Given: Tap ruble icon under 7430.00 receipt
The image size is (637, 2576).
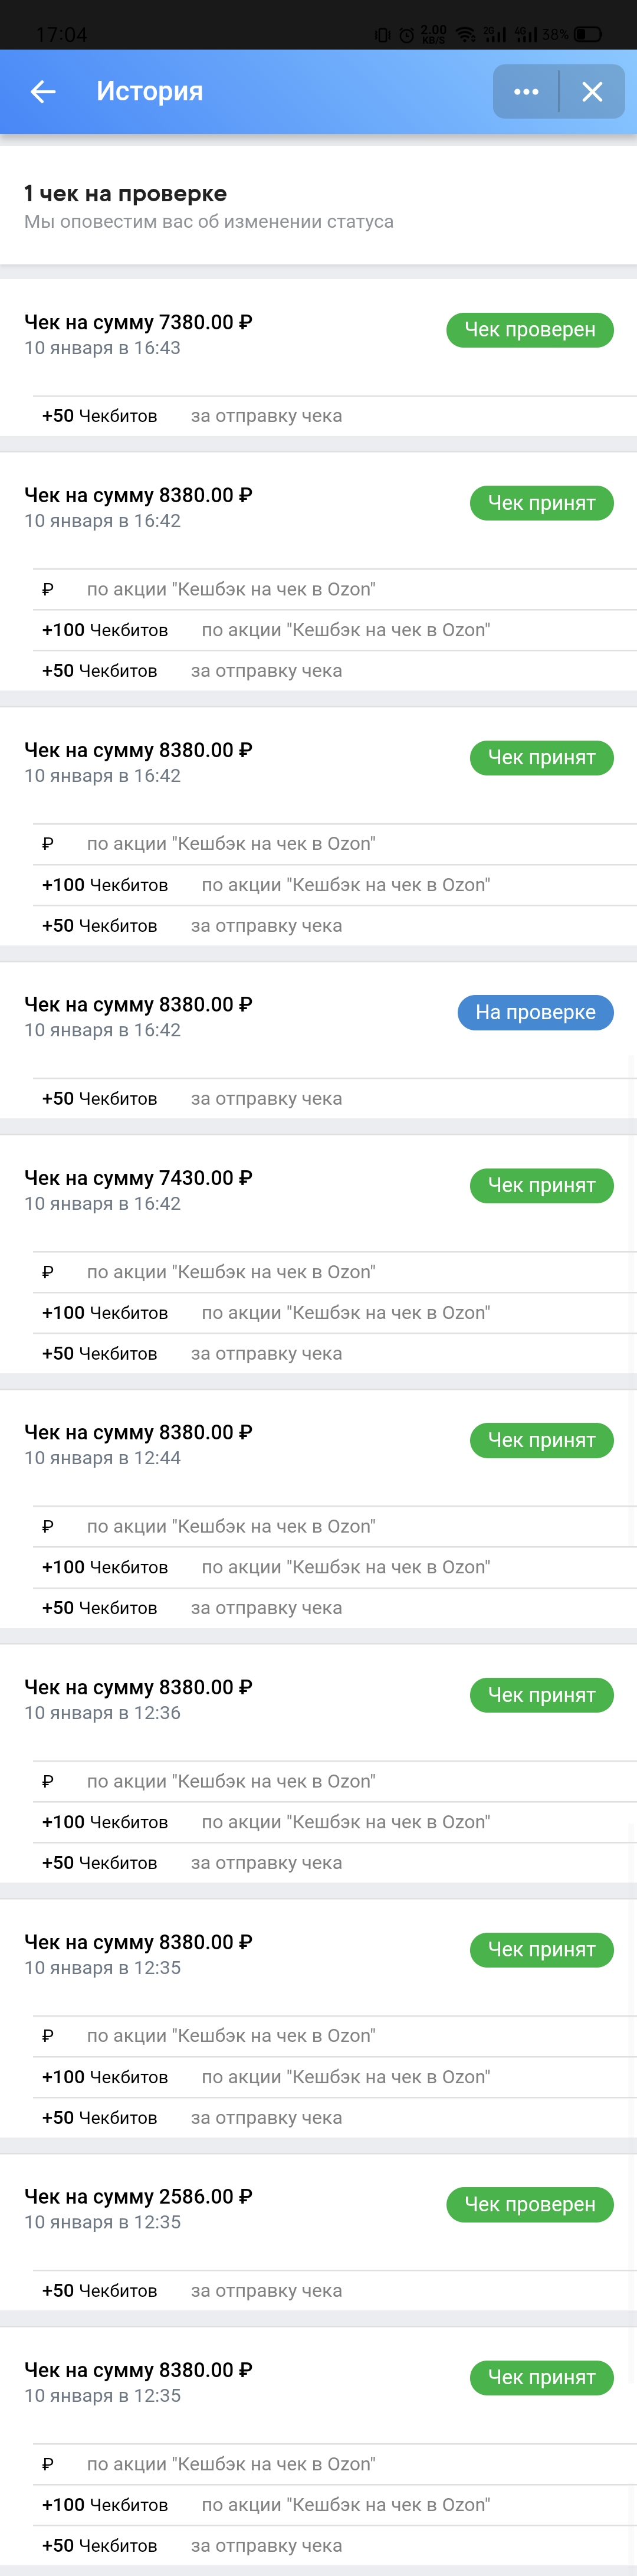Looking at the screenshot, I should click(x=48, y=1272).
